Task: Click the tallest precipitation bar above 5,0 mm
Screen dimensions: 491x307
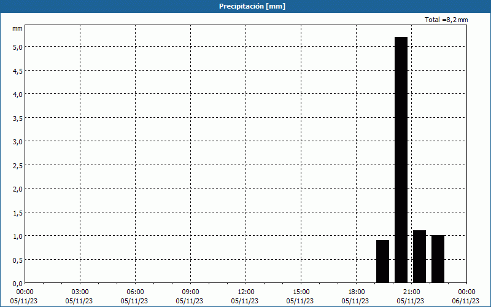Action: [401, 160]
